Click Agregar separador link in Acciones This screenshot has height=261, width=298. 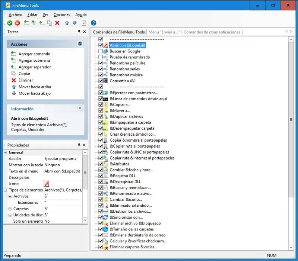point(35,67)
